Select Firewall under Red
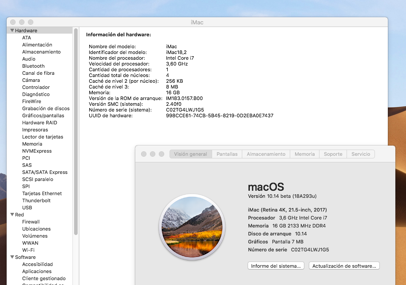The height and width of the screenshot is (285, 406). coord(31,222)
